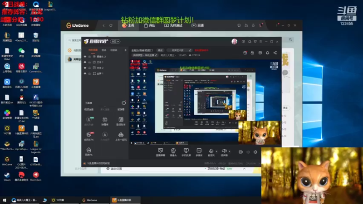Mute the 麦克风 microphone
The height and width of the screenshot is (204, 363).
coord(211,152)
